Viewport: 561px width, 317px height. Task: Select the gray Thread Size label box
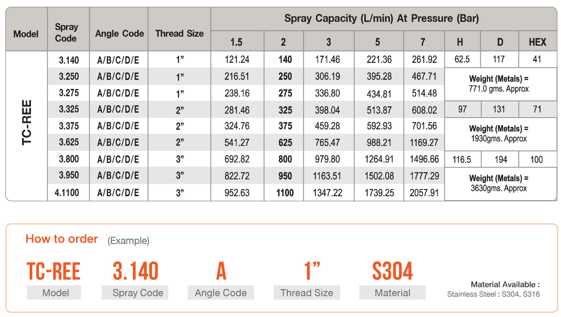pyautogui.click(x=307, y=293)
